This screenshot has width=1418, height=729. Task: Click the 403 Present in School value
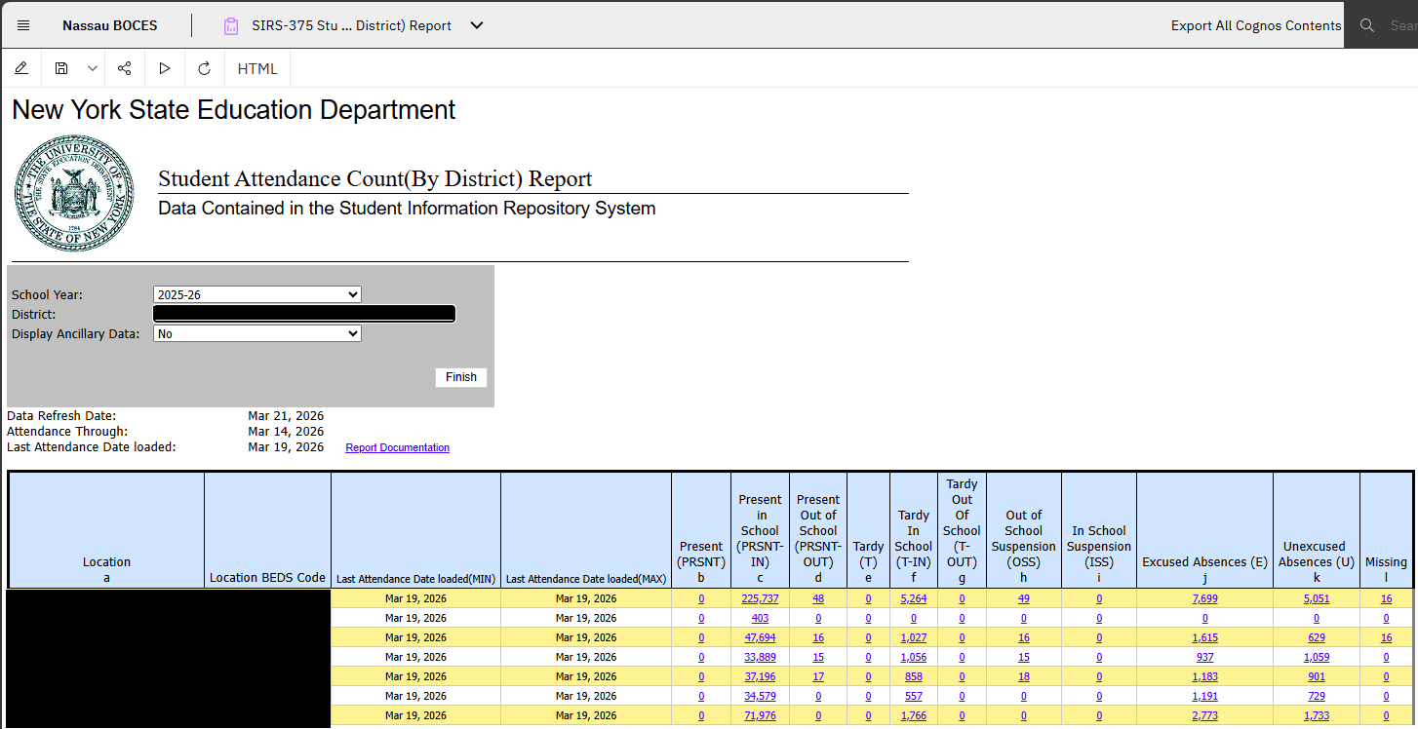click(x=761, y=618)
